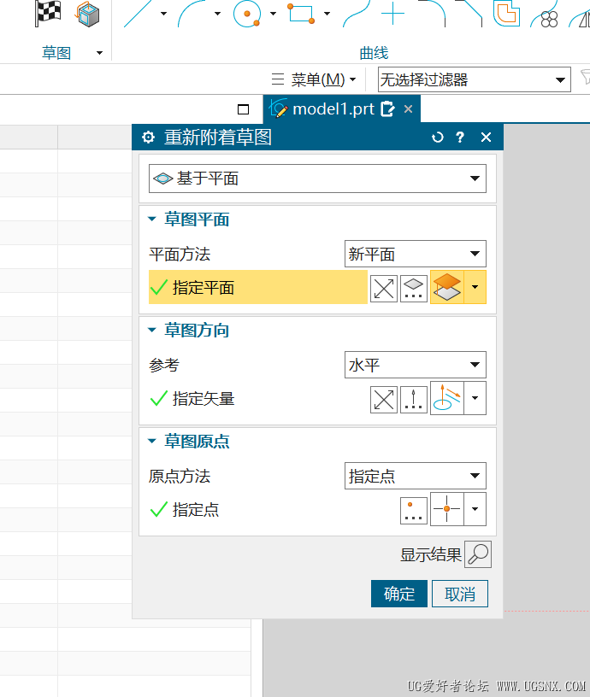
Task: Click the inferred vector type icon
Action: click(447, 398)
